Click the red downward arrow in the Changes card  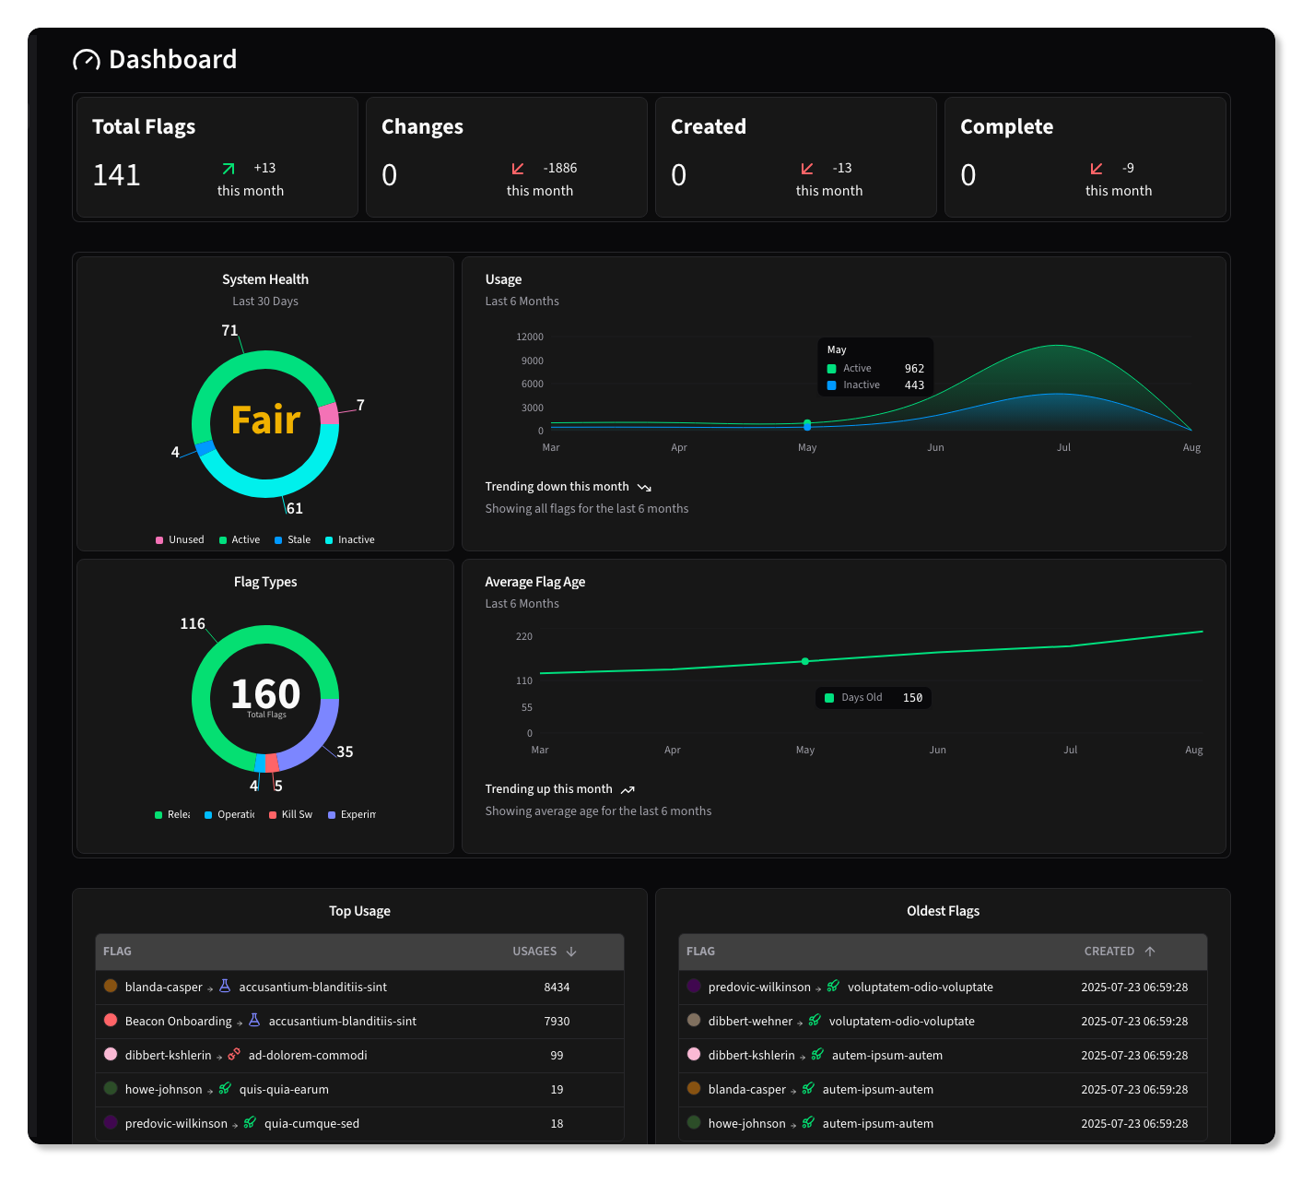517,170
